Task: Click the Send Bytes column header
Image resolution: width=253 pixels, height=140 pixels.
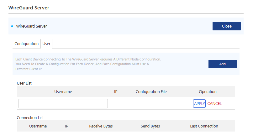Action: click(150, 126)
